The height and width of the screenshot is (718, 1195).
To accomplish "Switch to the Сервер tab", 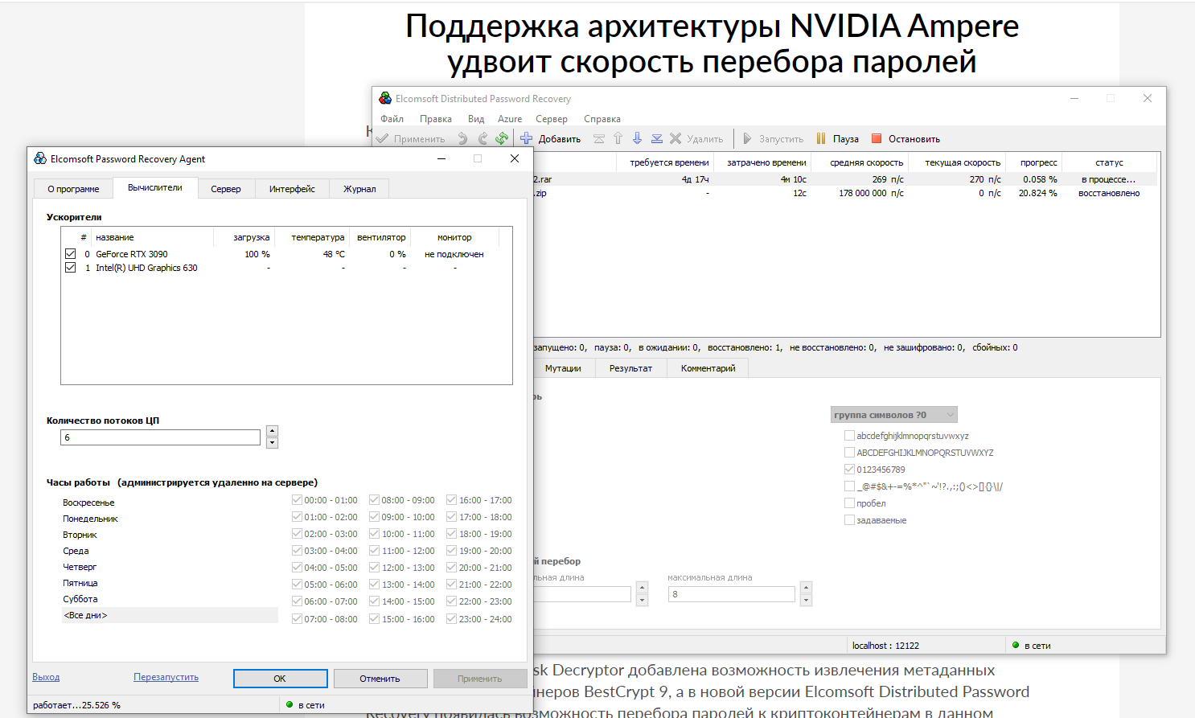I will point(226,189).
